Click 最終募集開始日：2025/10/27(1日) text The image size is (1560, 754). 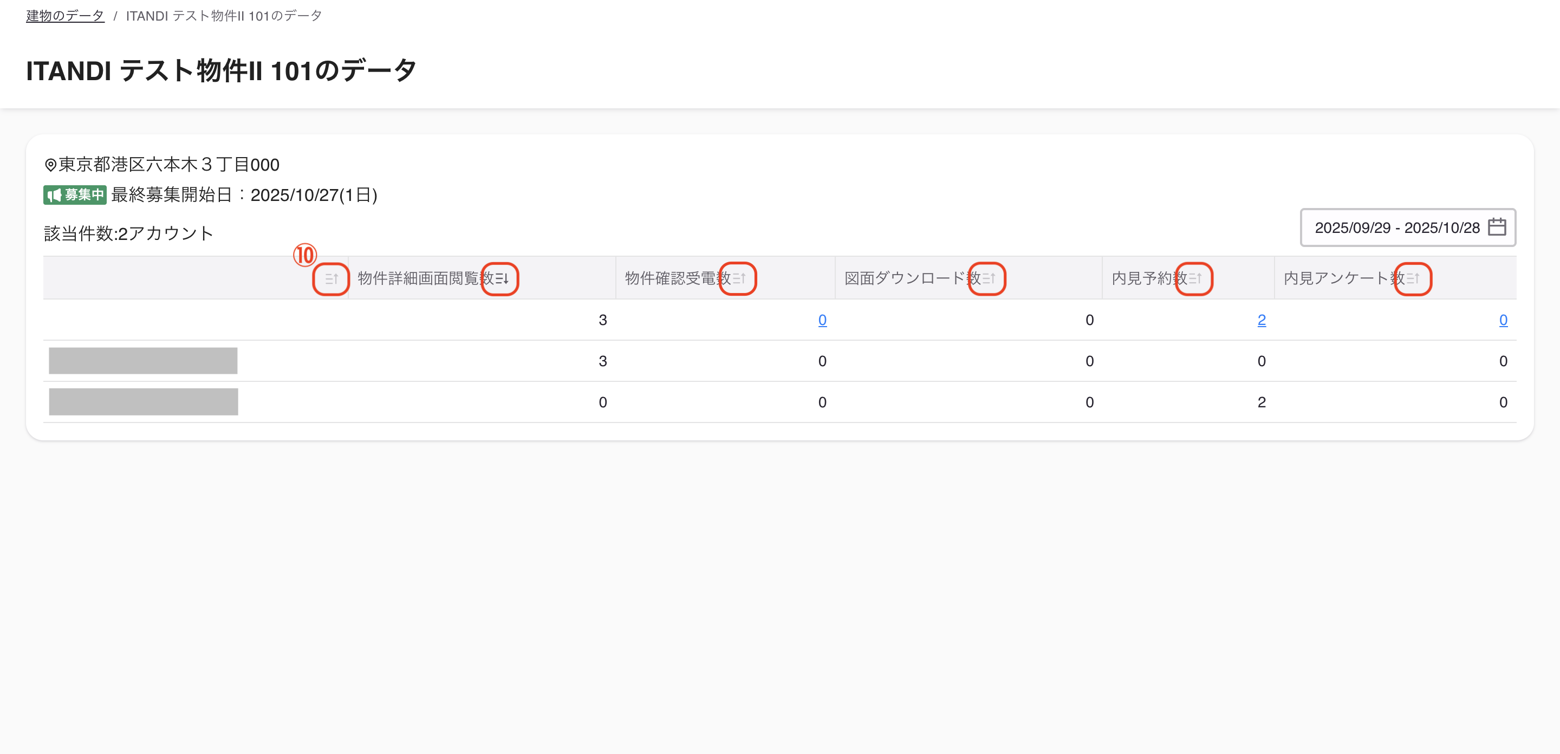(x=244, y=195)
